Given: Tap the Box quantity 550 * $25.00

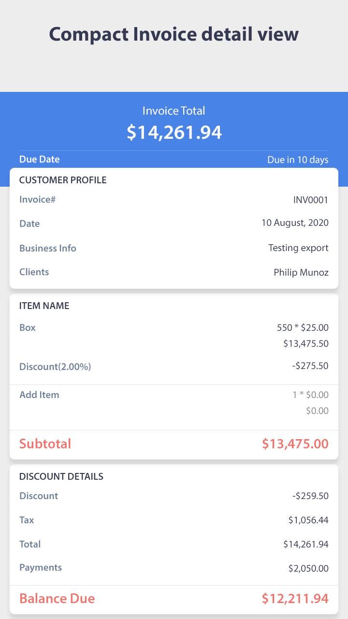Looking at the screenshot, I should click(x=303, y=327).
